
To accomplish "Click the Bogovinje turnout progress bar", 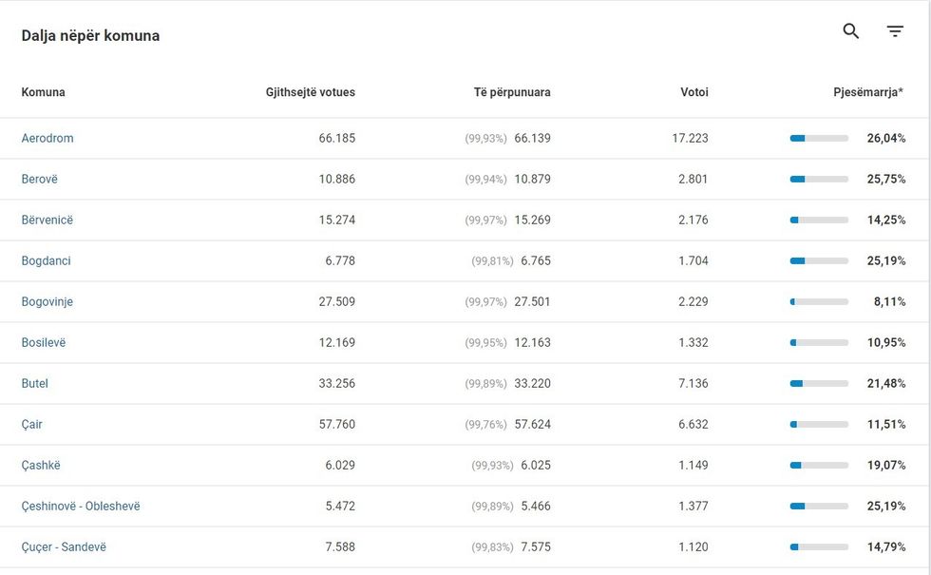I will pos(819,302).
